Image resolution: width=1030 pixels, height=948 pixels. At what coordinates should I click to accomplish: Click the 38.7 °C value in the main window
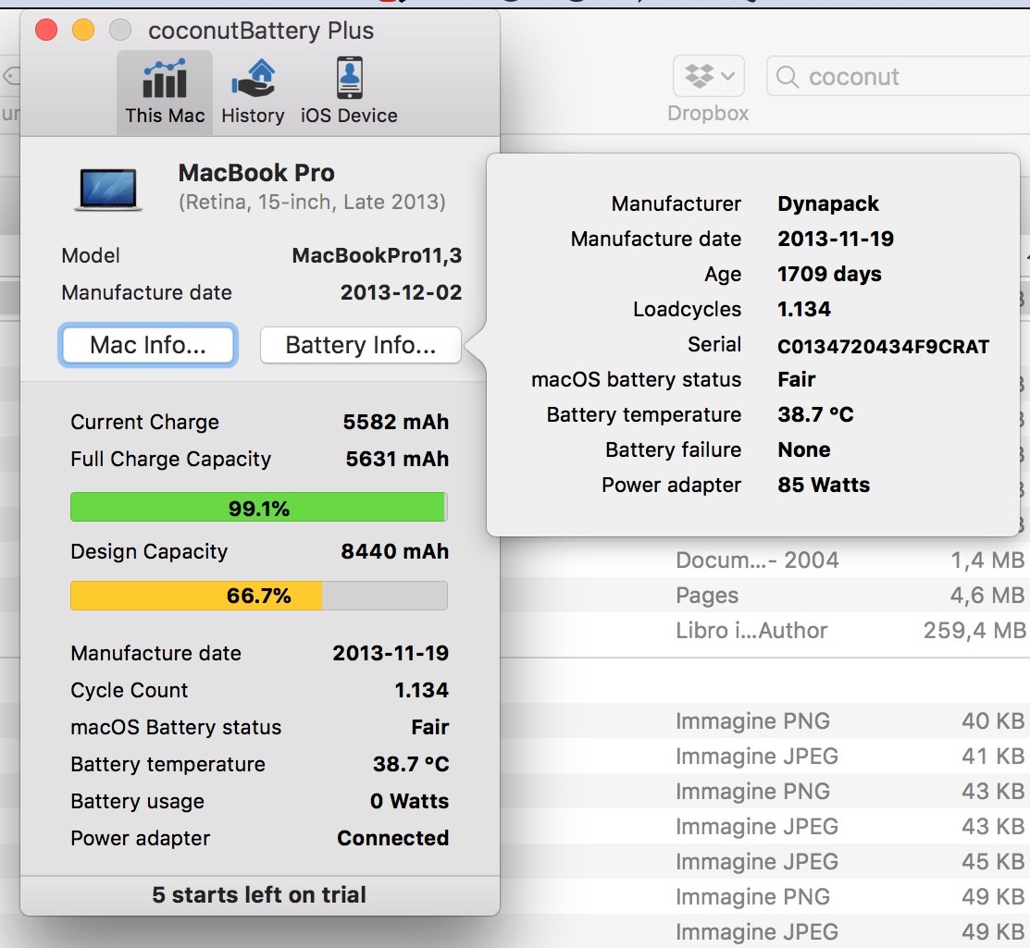[411, 764]
